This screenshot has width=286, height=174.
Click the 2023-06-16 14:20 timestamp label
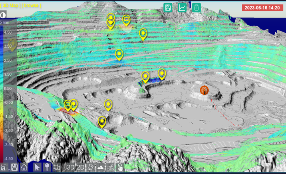262,8
